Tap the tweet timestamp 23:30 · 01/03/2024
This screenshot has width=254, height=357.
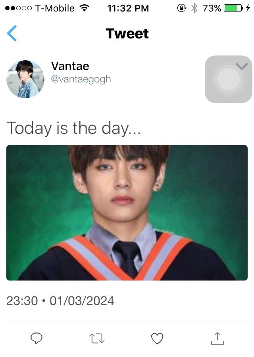click(x=60, y=301)
